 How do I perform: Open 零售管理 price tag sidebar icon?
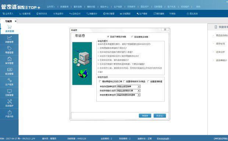pos(10,48)
